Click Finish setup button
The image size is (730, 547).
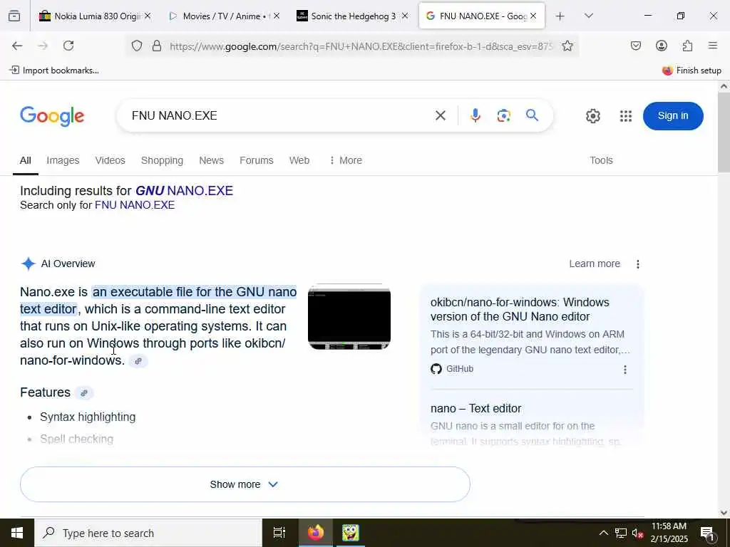(692, 71)
